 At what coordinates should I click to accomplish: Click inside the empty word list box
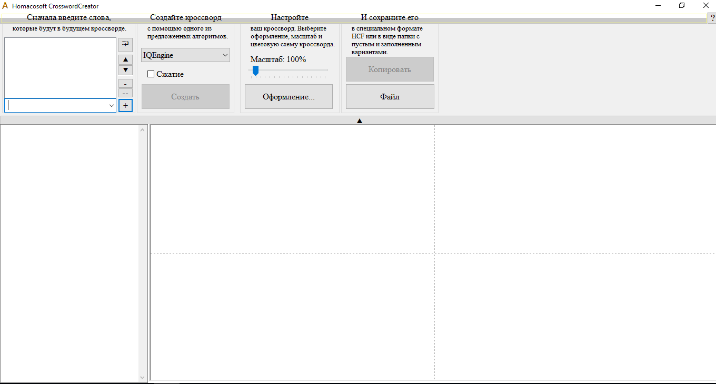60,68
